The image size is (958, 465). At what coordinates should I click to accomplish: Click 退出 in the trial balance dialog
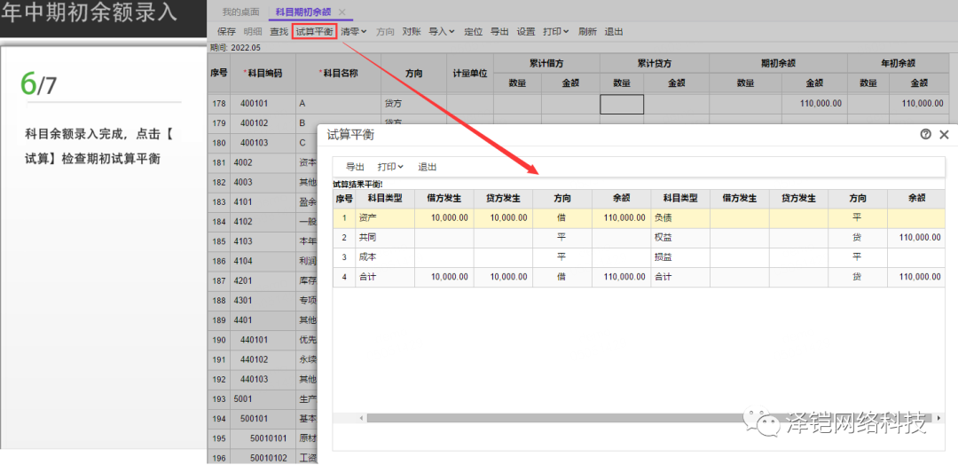(x=427, y=167)
